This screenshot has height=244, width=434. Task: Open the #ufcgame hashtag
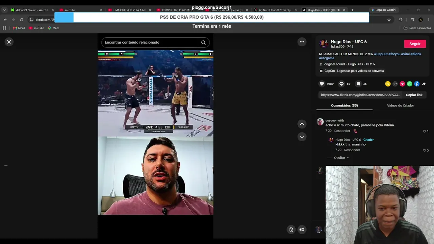click(327, 58)
